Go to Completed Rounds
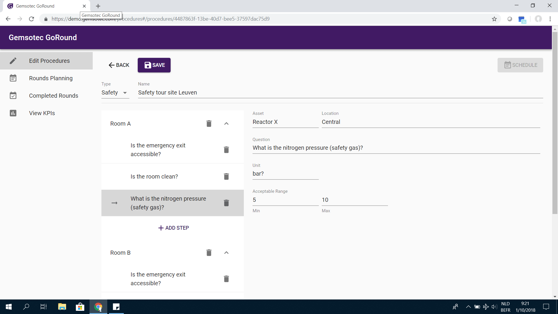 (46, 96)
